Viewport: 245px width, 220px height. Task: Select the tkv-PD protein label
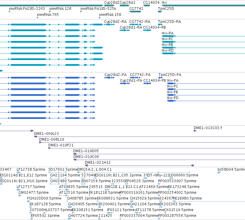(173, 98)
